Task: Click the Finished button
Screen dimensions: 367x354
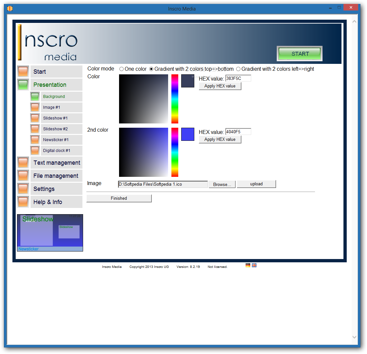Action: (x=119, y=198)
